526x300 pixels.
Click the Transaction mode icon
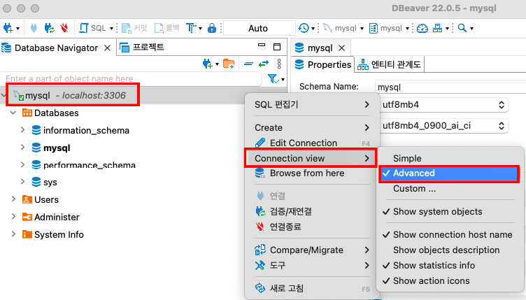pyautogui.click(x=191, y=28)
